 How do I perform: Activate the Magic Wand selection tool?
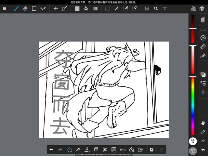coord(116,9)
